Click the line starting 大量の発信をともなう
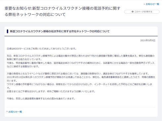This screenshot has height=121, width=162. click(78, 74)
